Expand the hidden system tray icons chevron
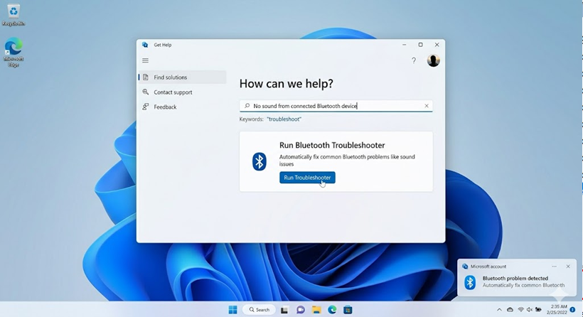Image resolution: width=583 pixels, height=317 pixels. pos(499,310)
